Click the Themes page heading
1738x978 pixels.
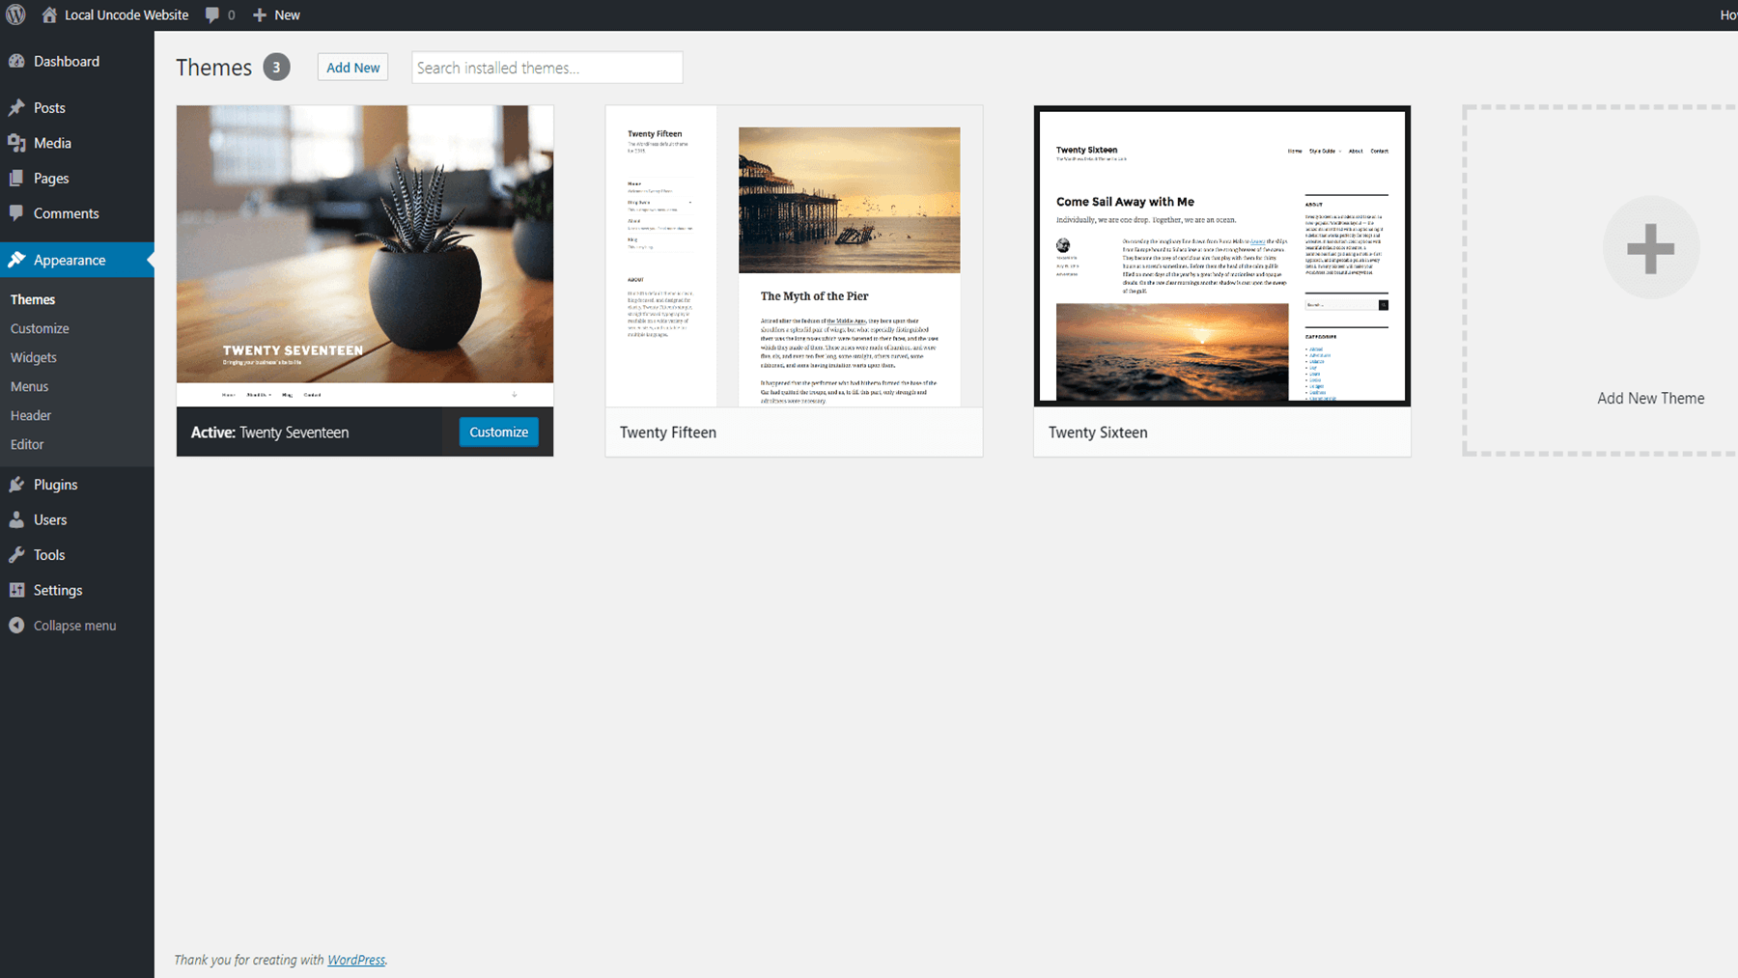pyautogui.click(x=213, y=68)
